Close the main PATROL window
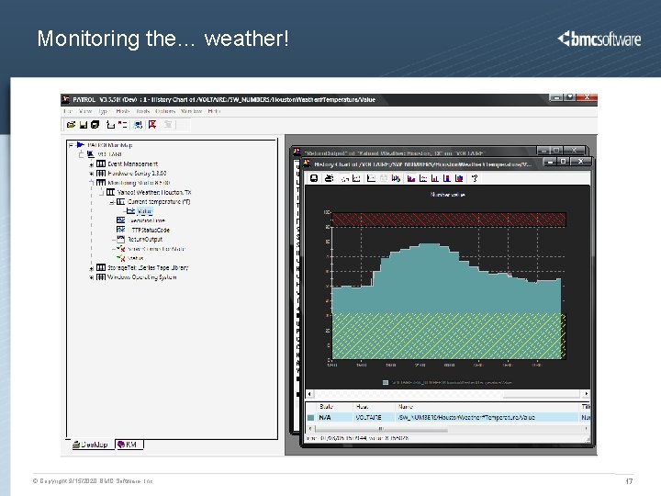 [587, 98]
